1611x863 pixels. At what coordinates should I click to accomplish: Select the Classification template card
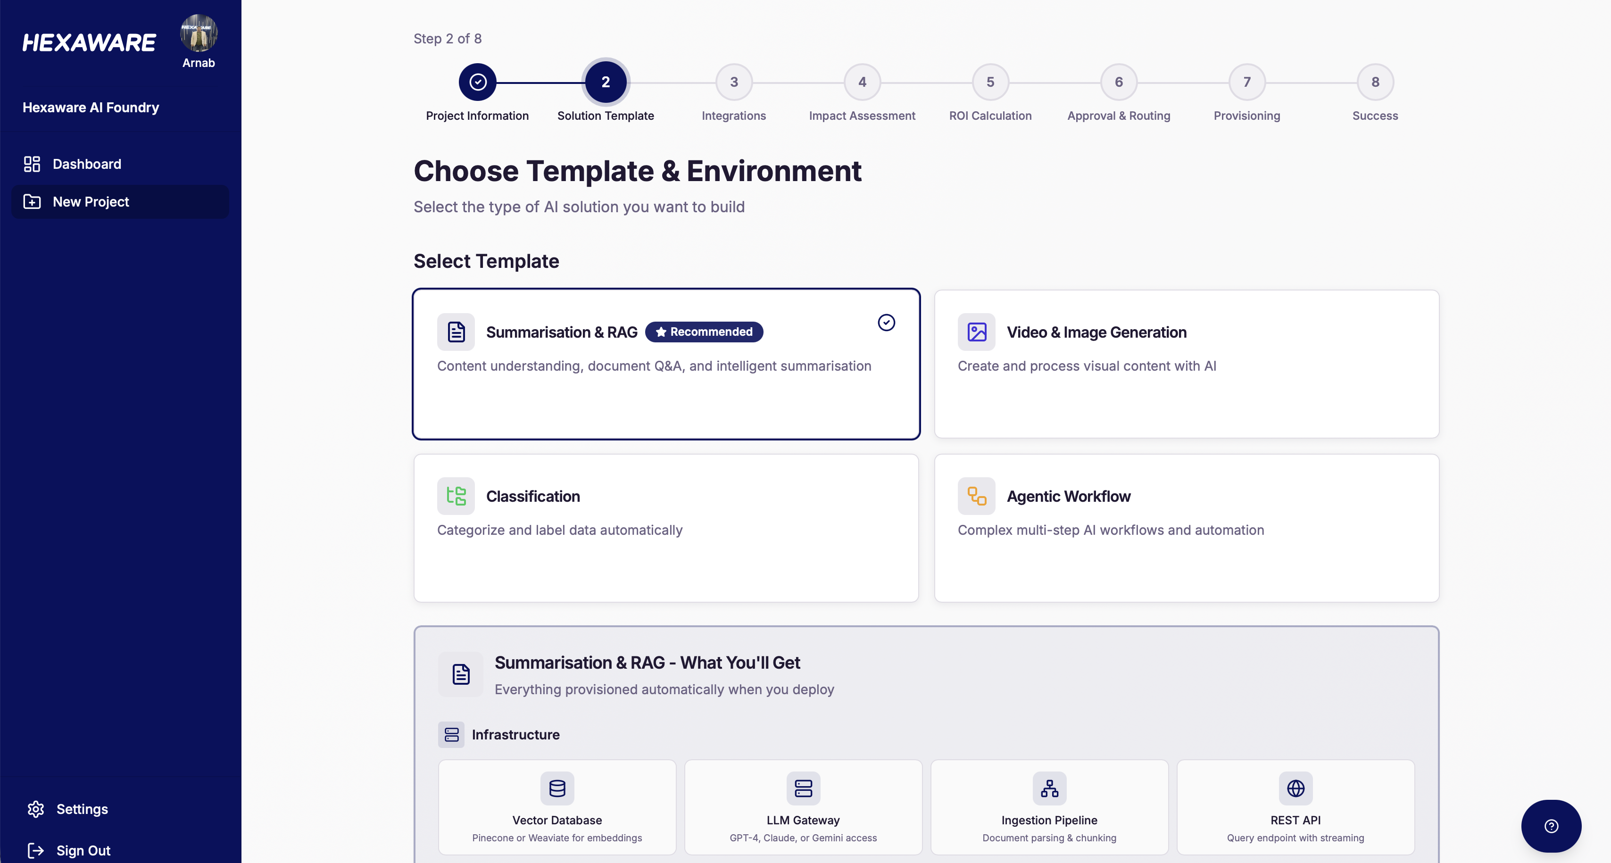(x=665, y=528)
